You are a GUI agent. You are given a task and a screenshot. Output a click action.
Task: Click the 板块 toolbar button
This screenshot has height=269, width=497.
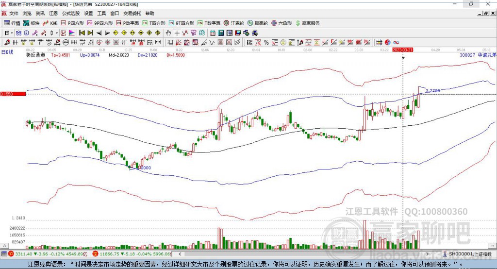pyautogui.click(x=32, y=23)
